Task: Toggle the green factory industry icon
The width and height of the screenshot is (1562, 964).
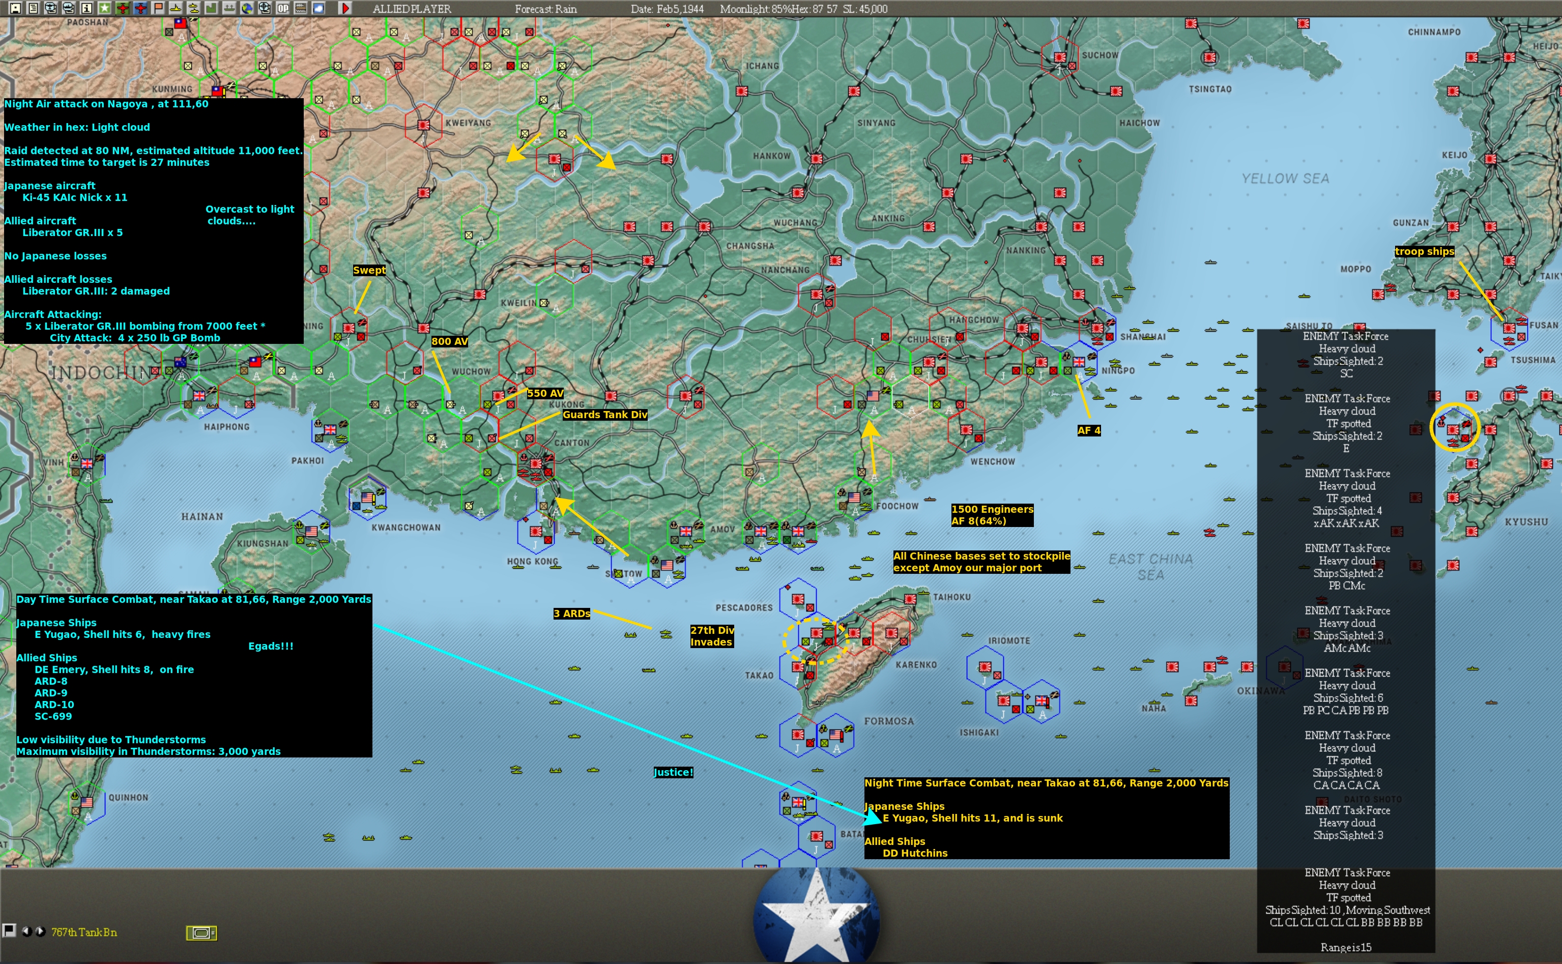Action: [x=211, y=8]
